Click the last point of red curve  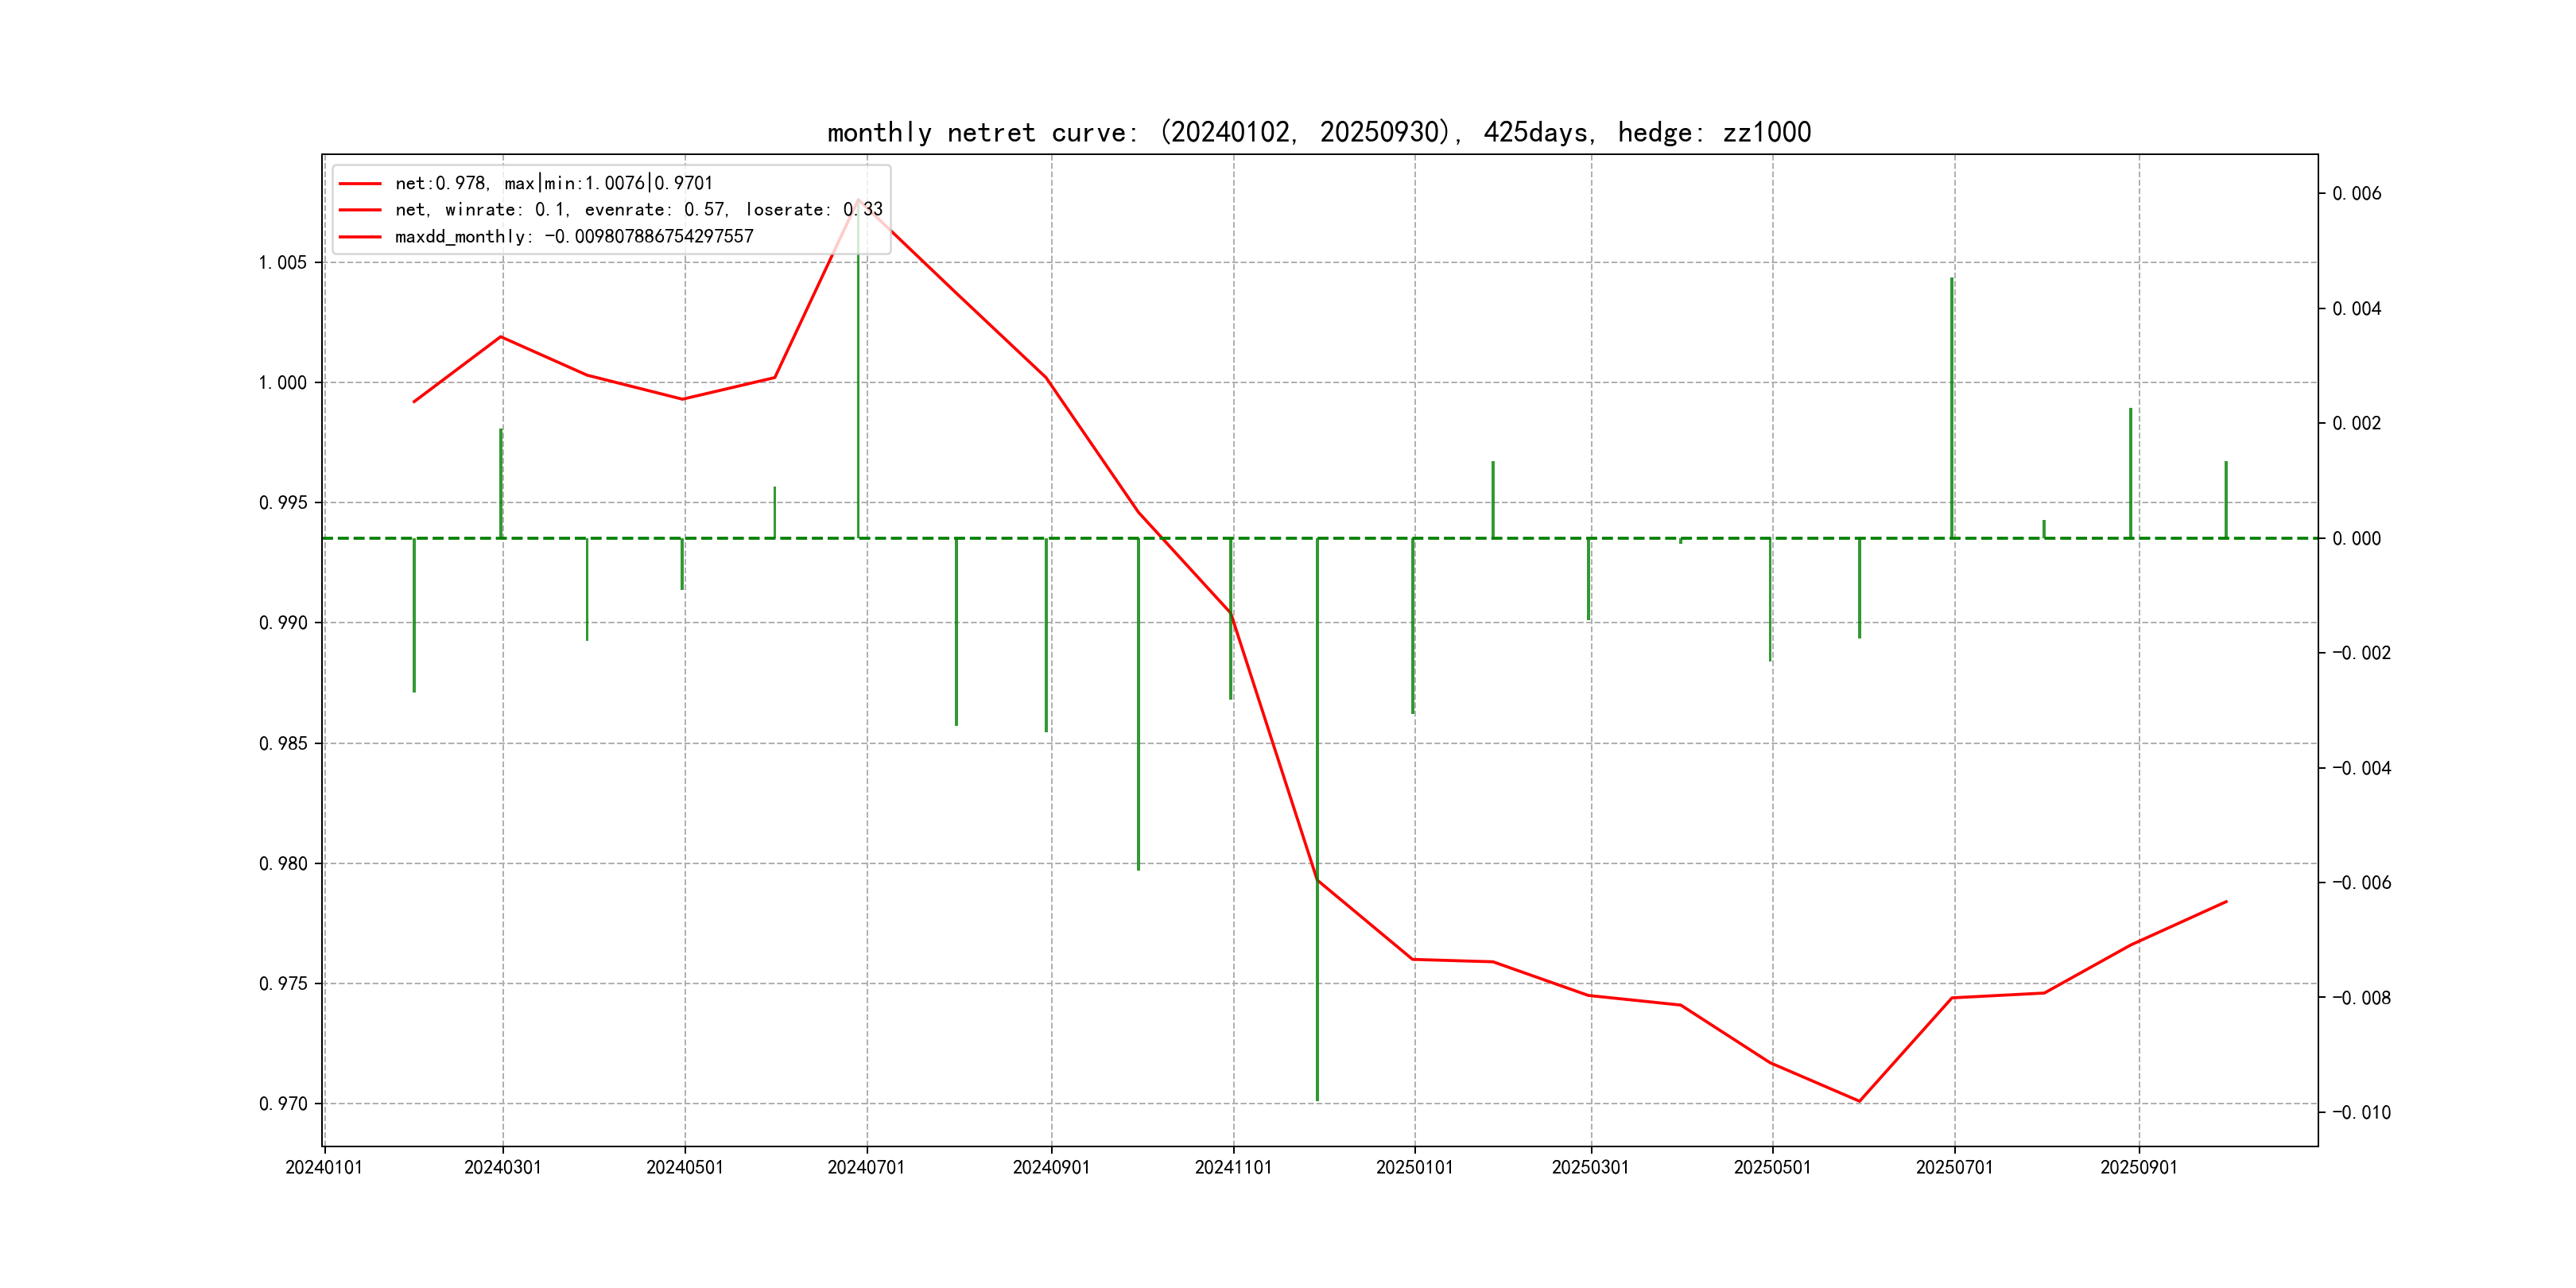(2226, 902)
